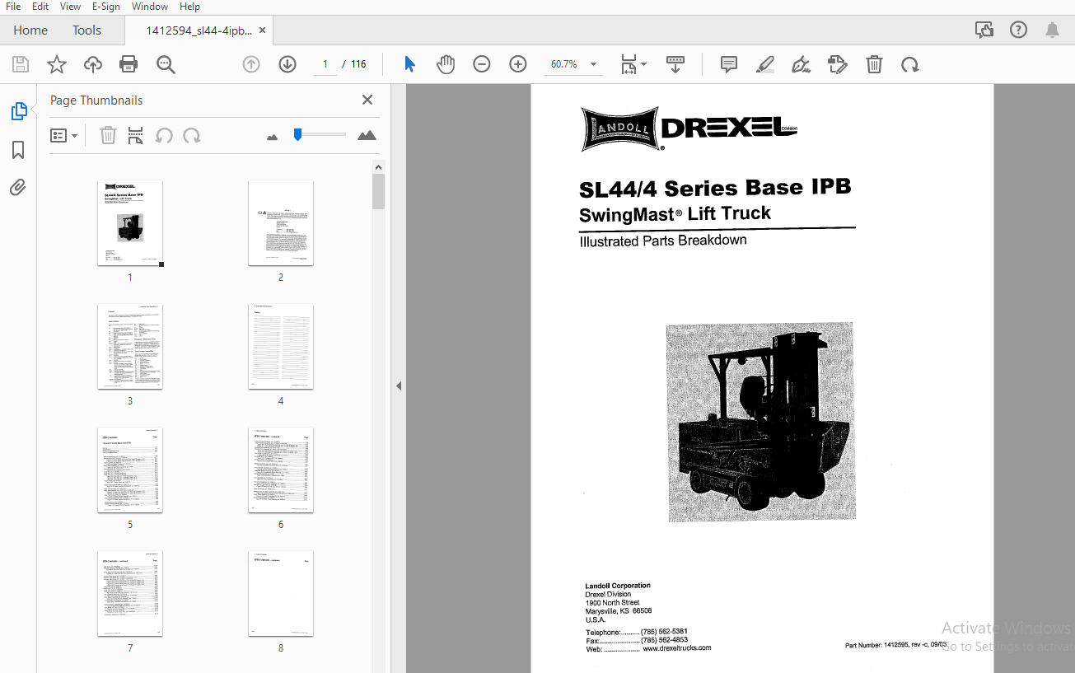Activate the Hand pan tool
This screenshot has height=673, width=1075.
pyautogui.click(x=446, y=64)
